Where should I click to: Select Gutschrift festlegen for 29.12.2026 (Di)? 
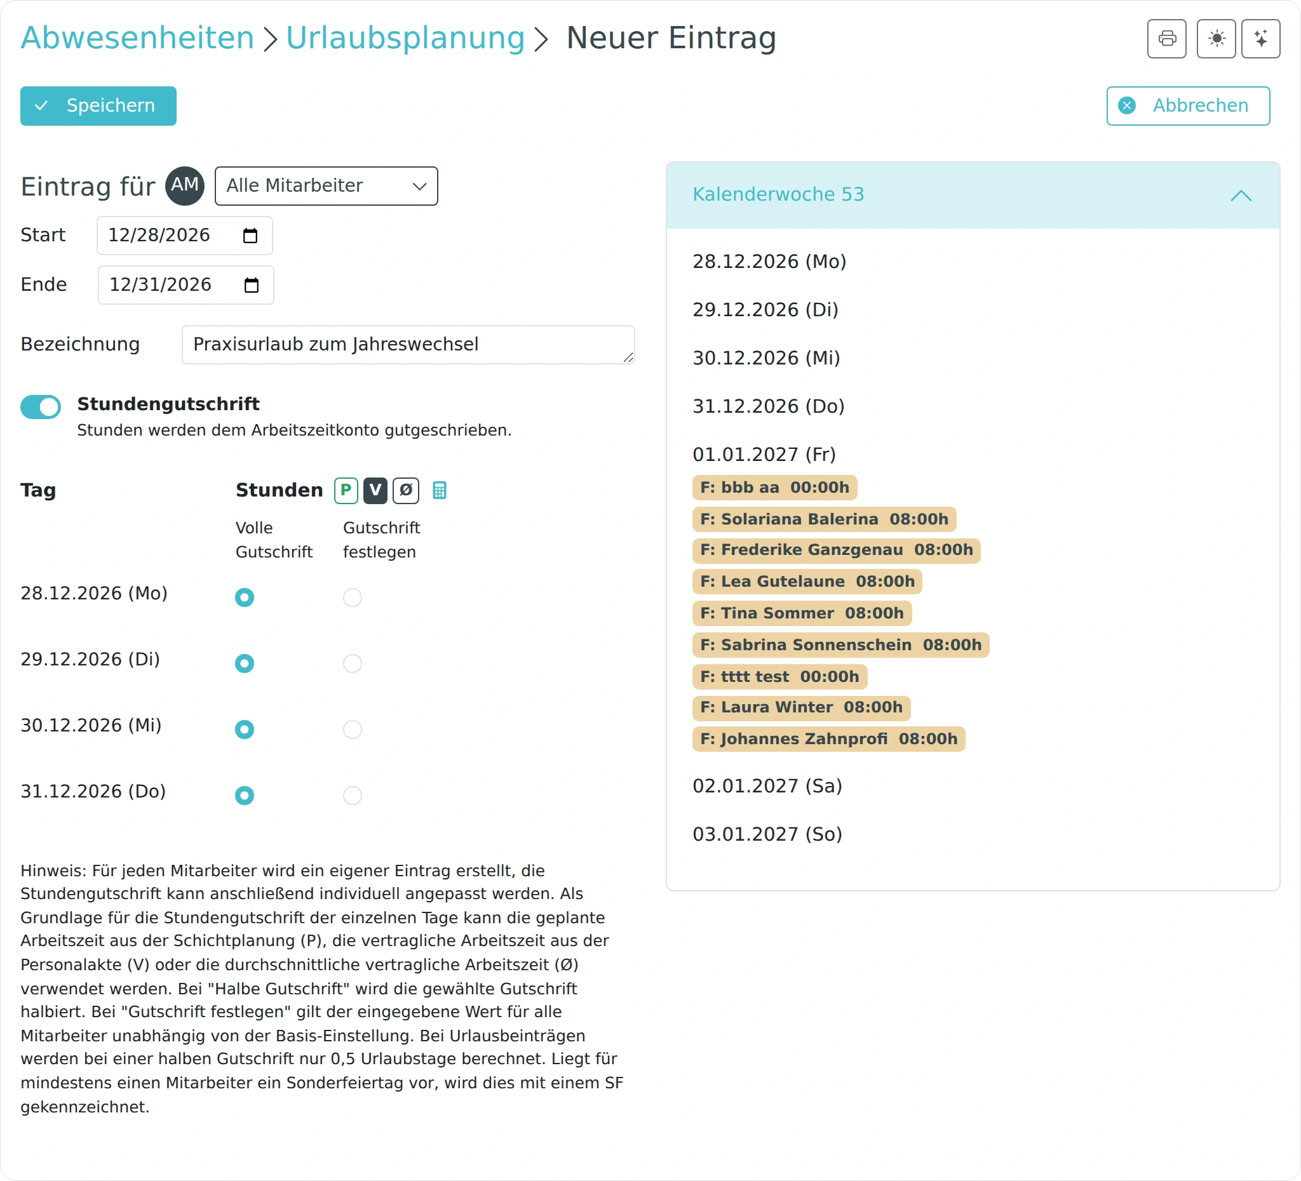[353, 663]
